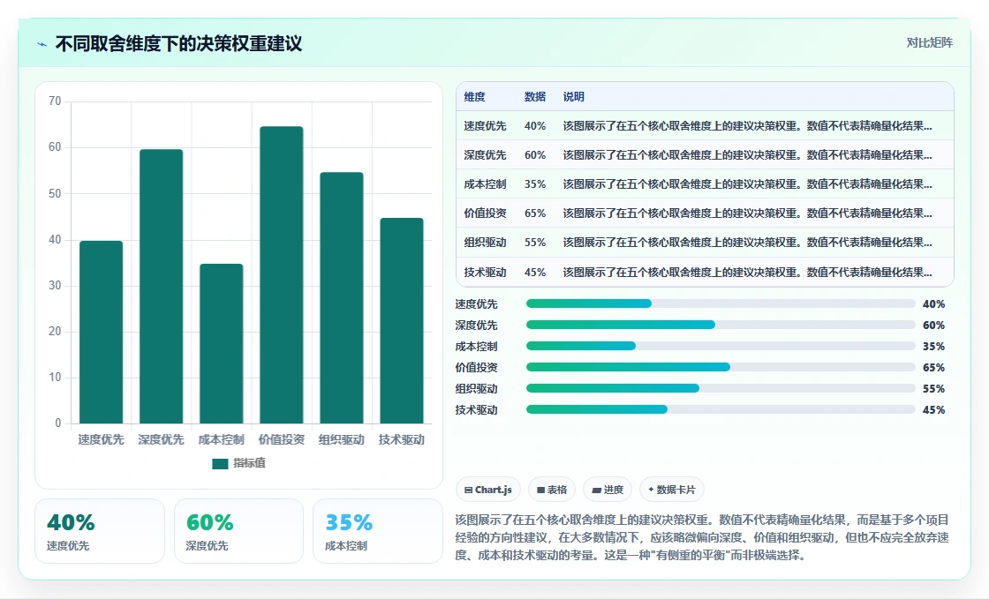The image size is (989, 599).
Task: Select the 表格 tag chip
Action: 552,490
